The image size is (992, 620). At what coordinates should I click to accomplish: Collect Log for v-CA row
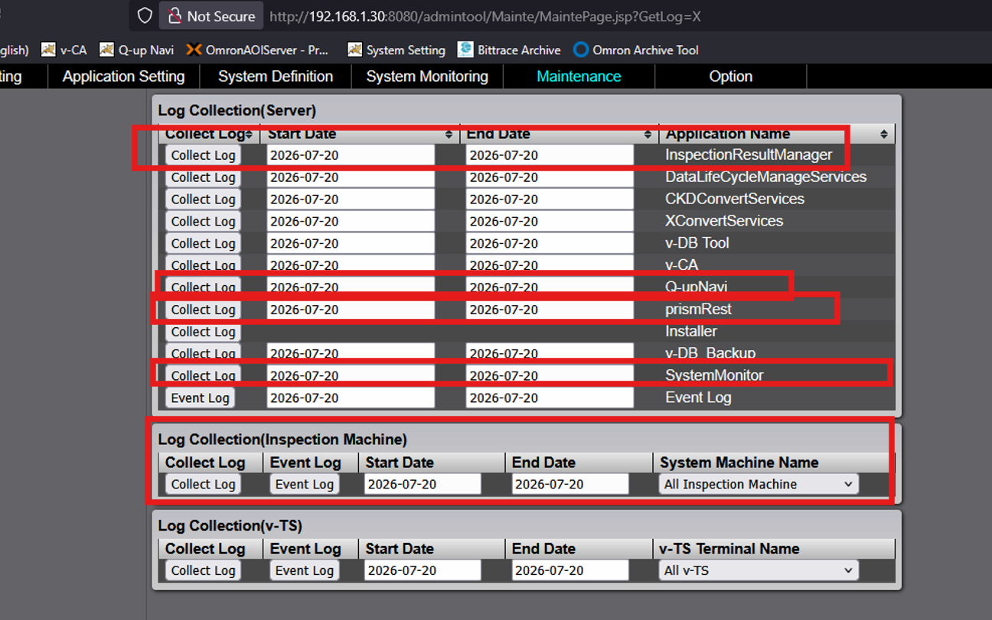(x=203, y=265)
